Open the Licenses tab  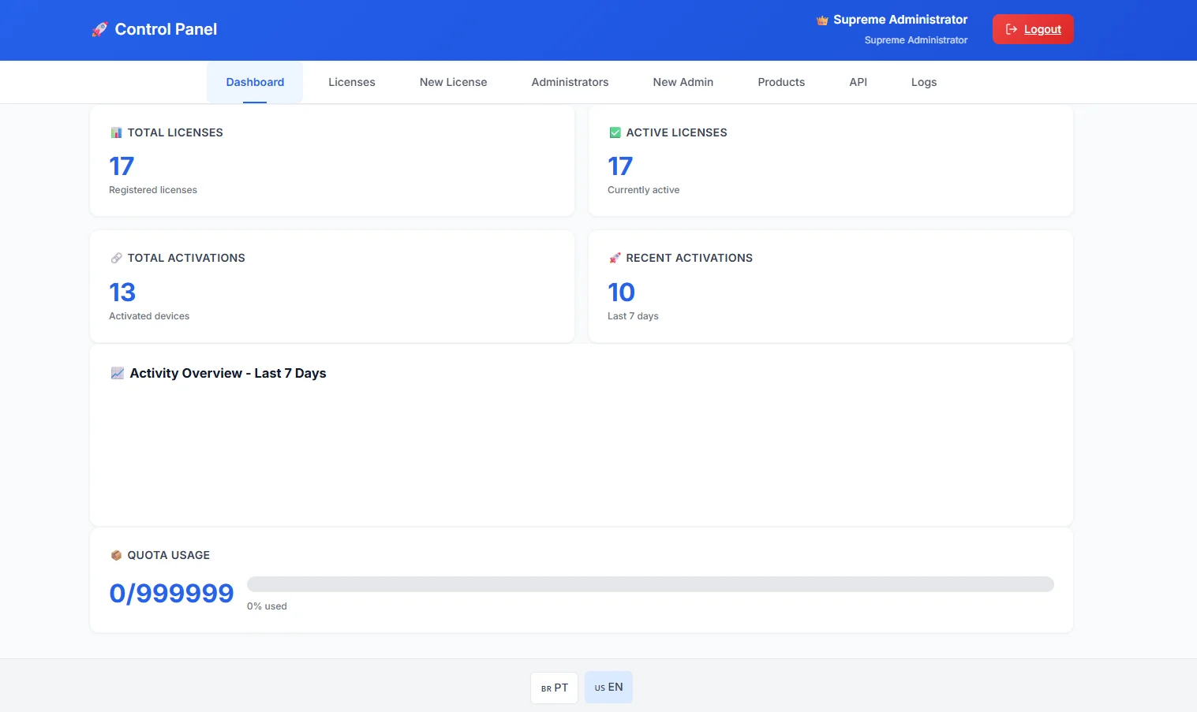coord(351,82)
